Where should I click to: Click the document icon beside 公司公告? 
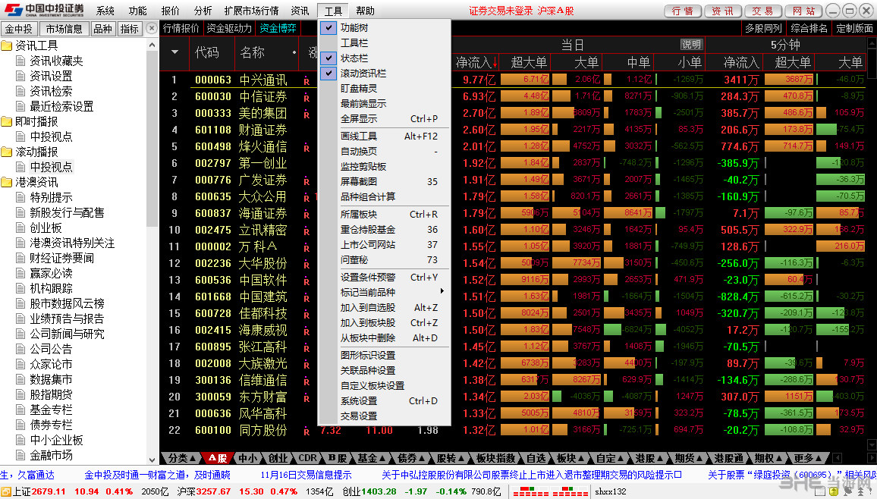[20, 350]
